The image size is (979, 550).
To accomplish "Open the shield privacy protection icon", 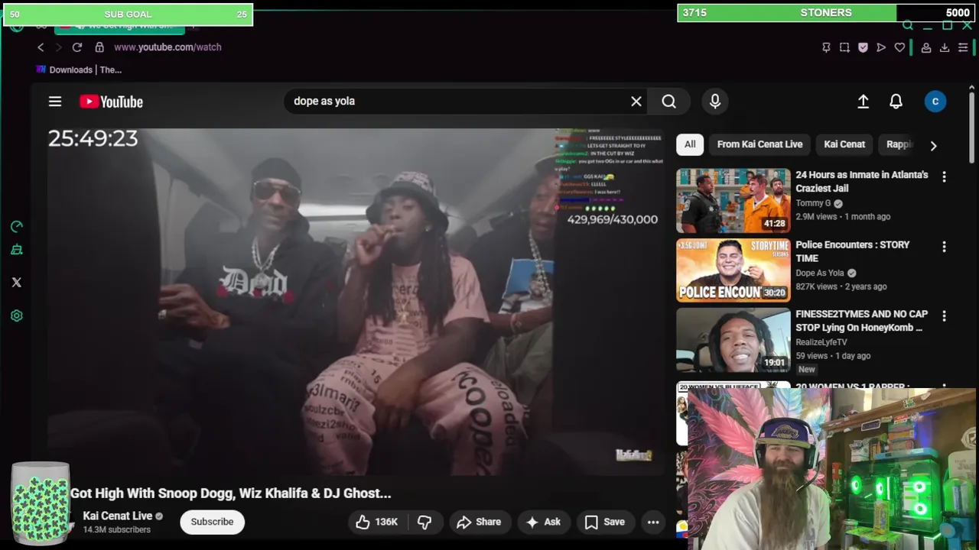I will click(x=863, y=47).
